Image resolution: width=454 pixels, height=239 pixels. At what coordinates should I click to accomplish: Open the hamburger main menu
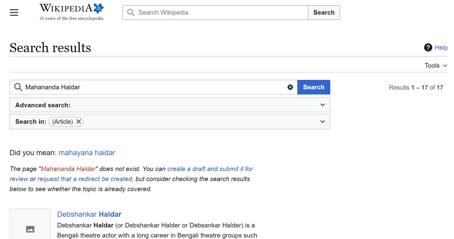tap(14, 12)
